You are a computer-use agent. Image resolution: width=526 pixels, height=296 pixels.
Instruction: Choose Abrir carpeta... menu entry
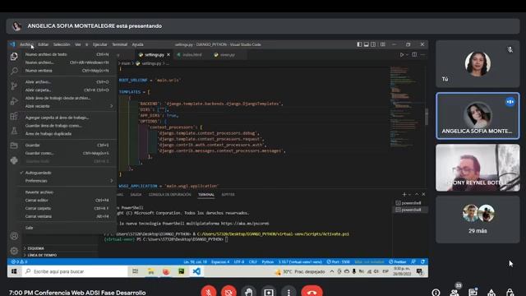(x=67, y=90)
